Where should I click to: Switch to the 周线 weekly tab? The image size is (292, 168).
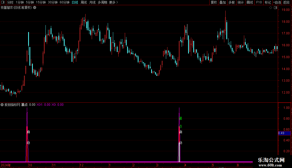[84, 2]
